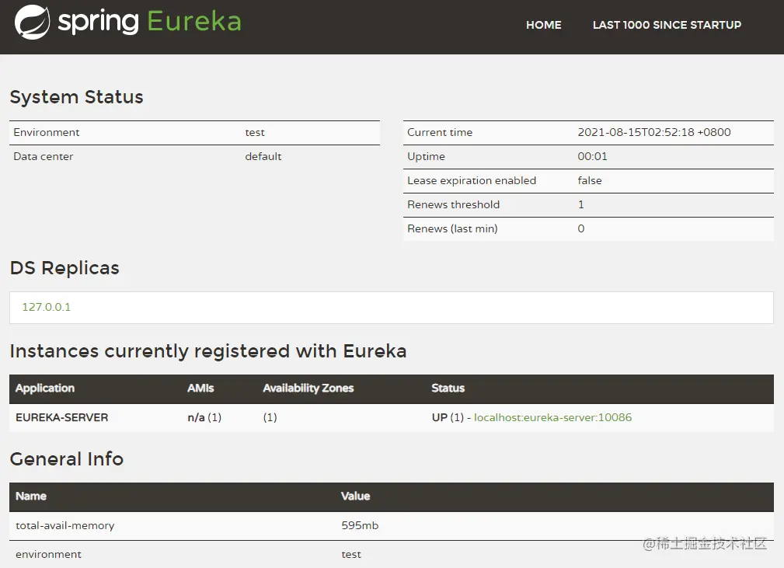Open the HOME navigation item
Screen dimensions: 784x568
(543, 25)
